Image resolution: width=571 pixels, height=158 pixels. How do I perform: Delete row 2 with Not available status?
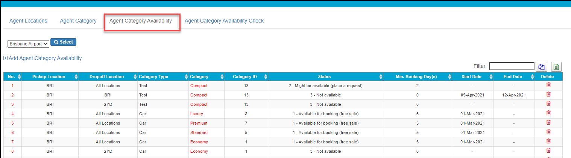[548, 95]
